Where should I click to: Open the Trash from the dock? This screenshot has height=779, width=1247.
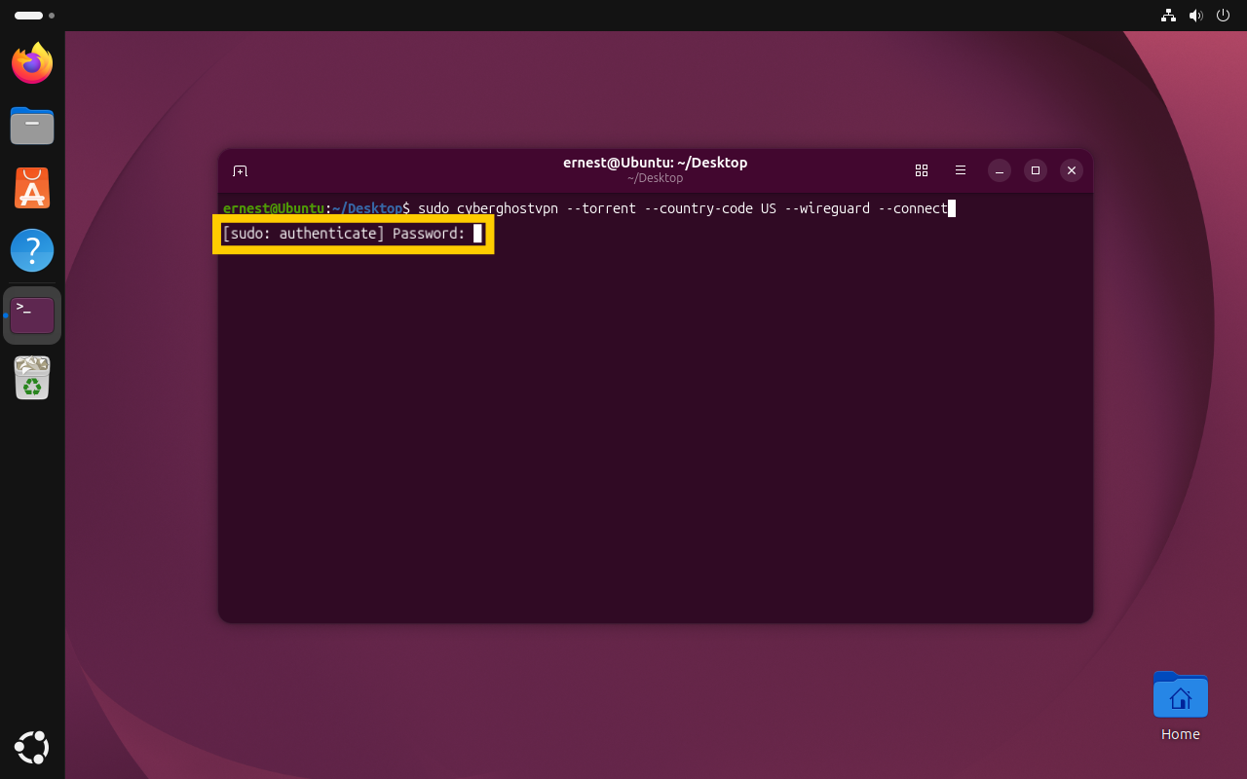pyautogui.click(x=32, y=378)
